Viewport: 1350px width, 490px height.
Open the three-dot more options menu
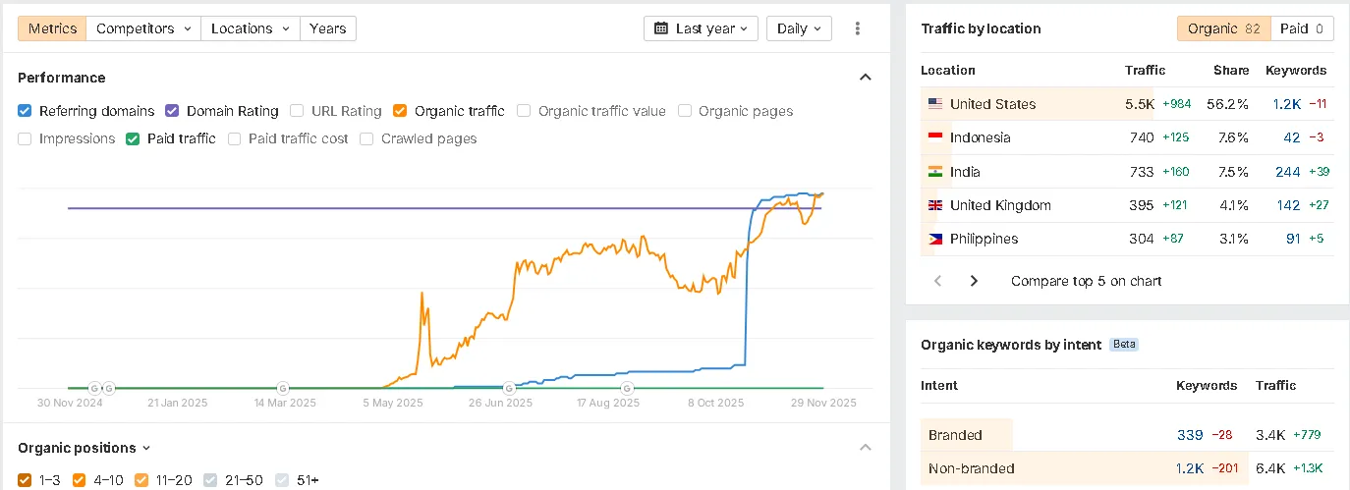coord(858,28)
